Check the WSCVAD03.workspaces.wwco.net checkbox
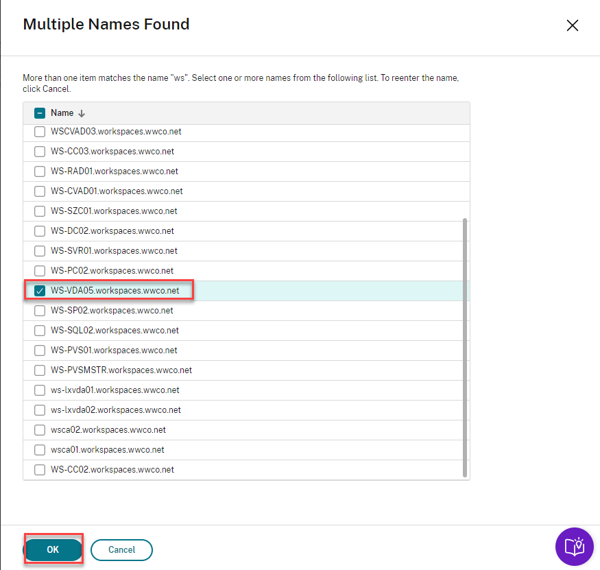 (40, 132)
